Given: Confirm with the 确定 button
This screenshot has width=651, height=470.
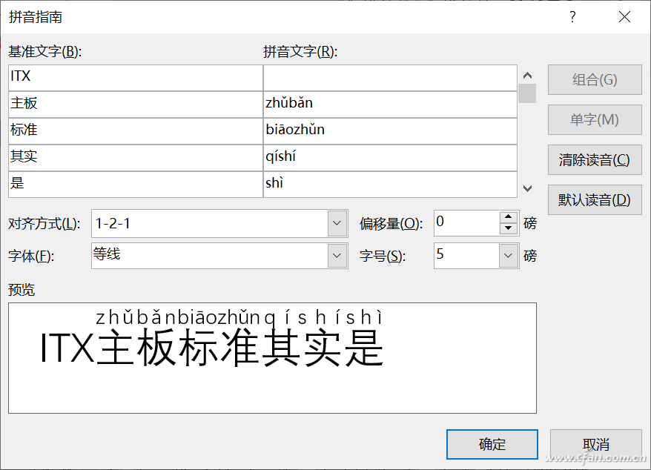Looking at the screenshot, I should (x=492, y=444).
